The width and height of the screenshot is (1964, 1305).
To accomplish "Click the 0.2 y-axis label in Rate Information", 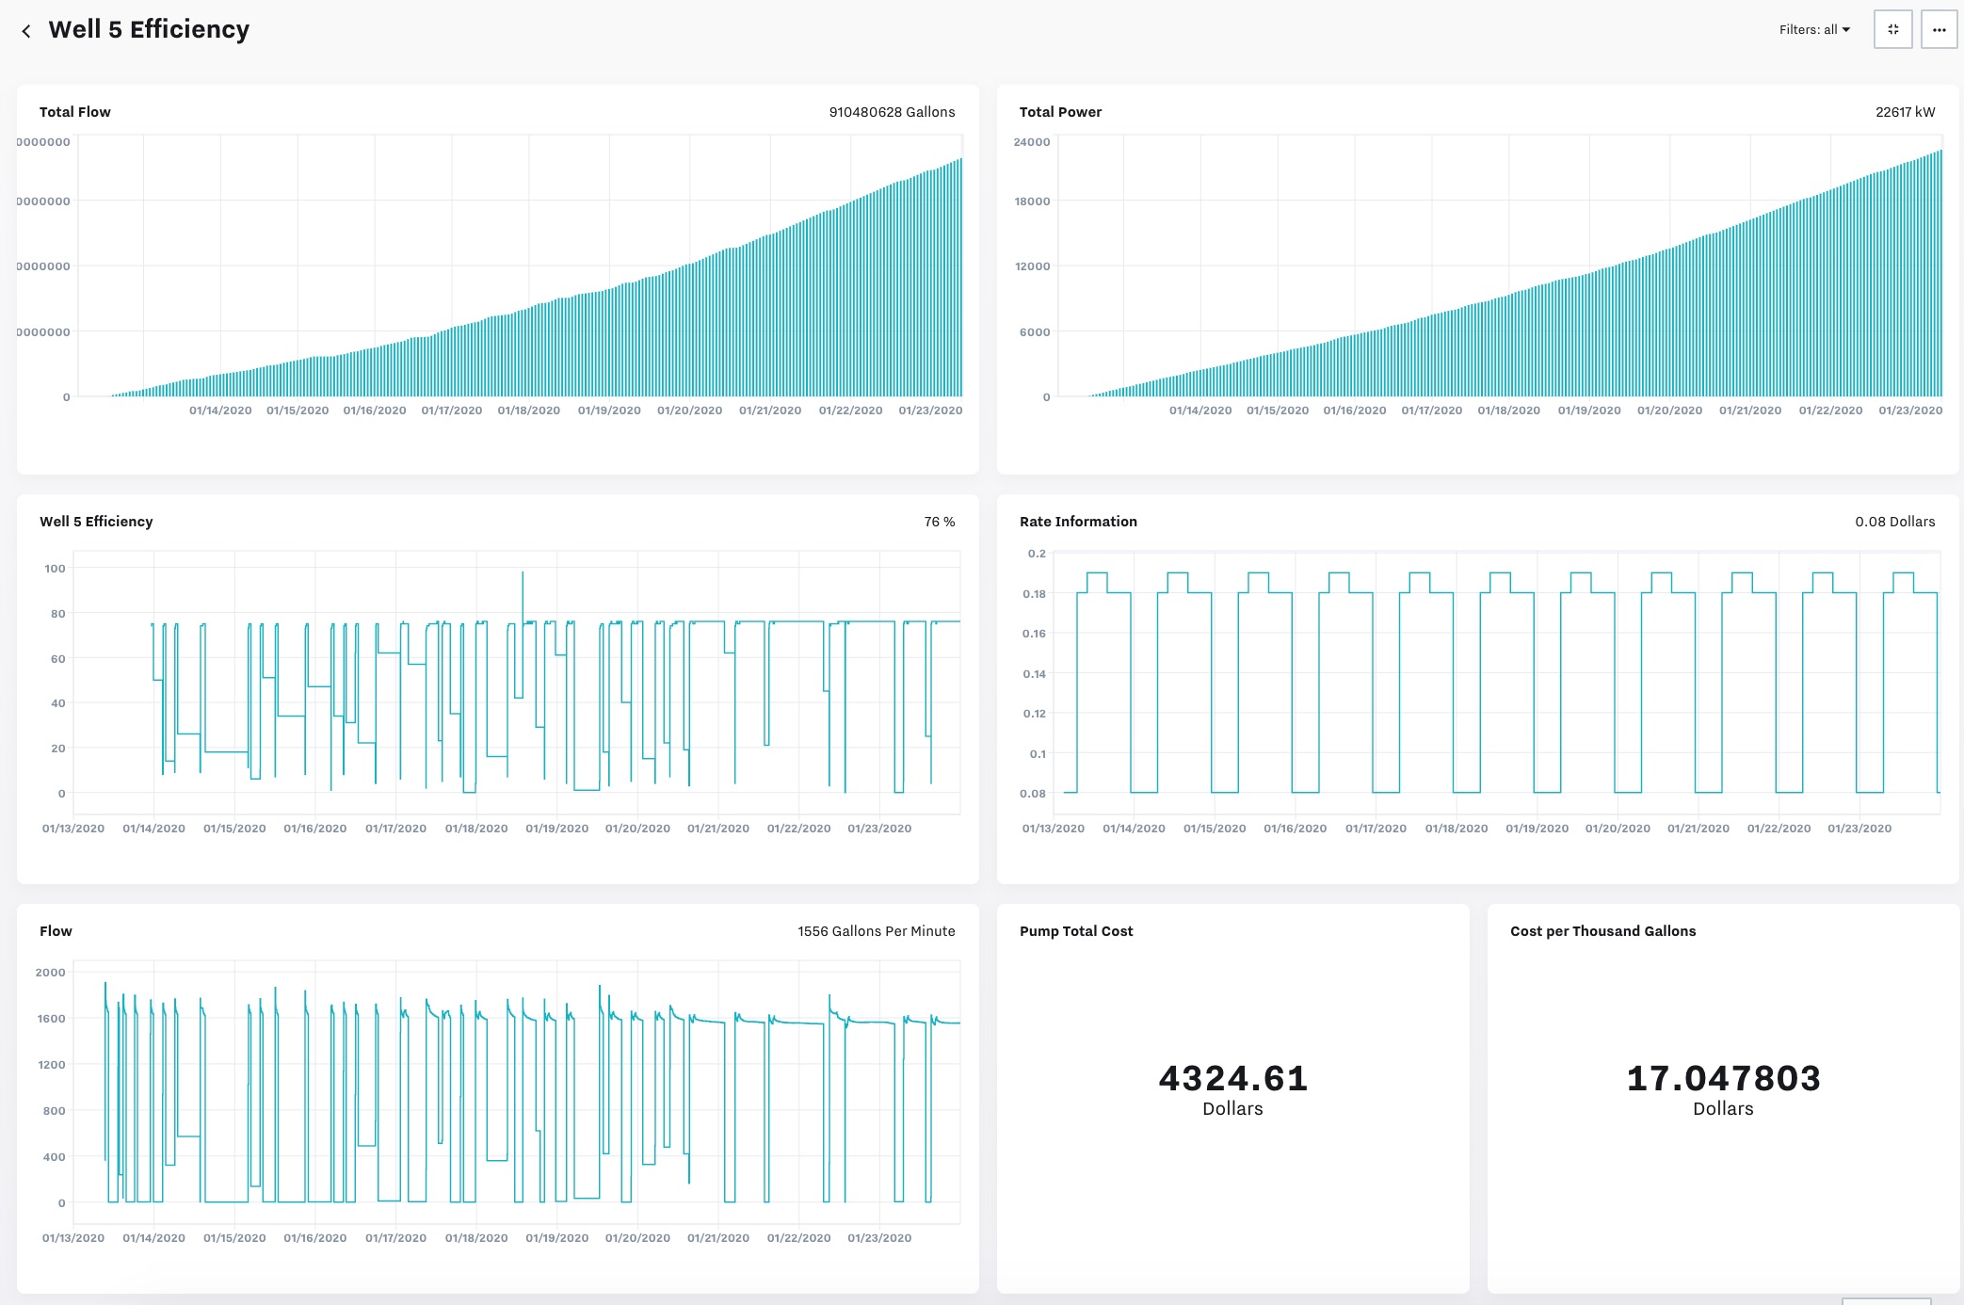I will tap(1037, 553).
